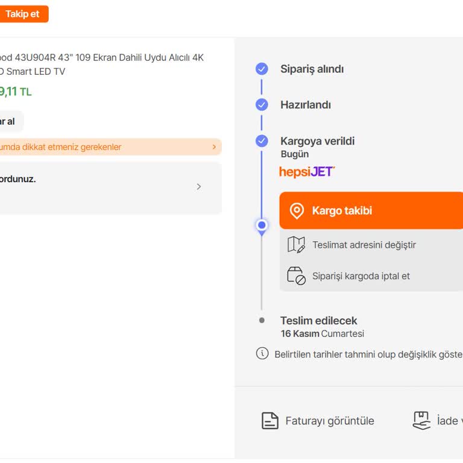
Task: Click the blue current-position marker on the timeline
Action: point(262,225)
